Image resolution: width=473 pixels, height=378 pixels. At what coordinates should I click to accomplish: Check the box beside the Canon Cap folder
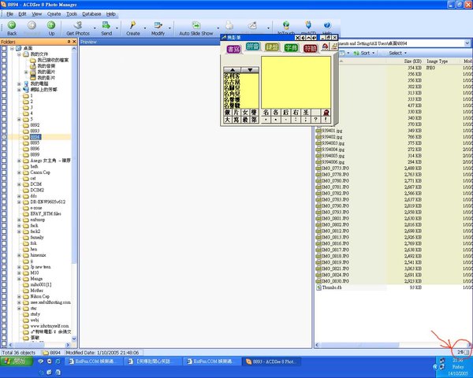pyautogui.click(x=4, y=172)
